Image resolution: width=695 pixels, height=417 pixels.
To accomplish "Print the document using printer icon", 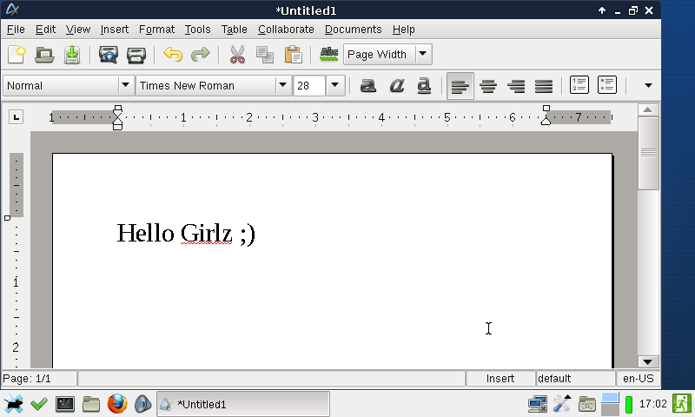I will 136,55.
